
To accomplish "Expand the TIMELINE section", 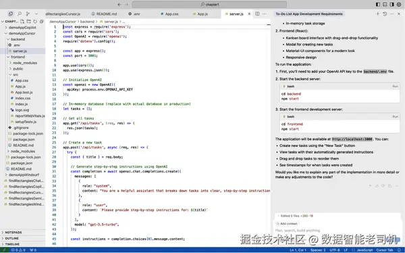I will (12, 244).
